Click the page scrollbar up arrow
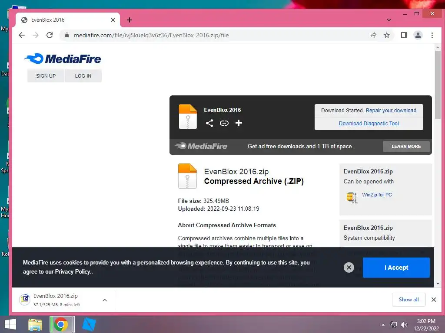445x333 pixels. pyautogui.click(x=438, y=47)
